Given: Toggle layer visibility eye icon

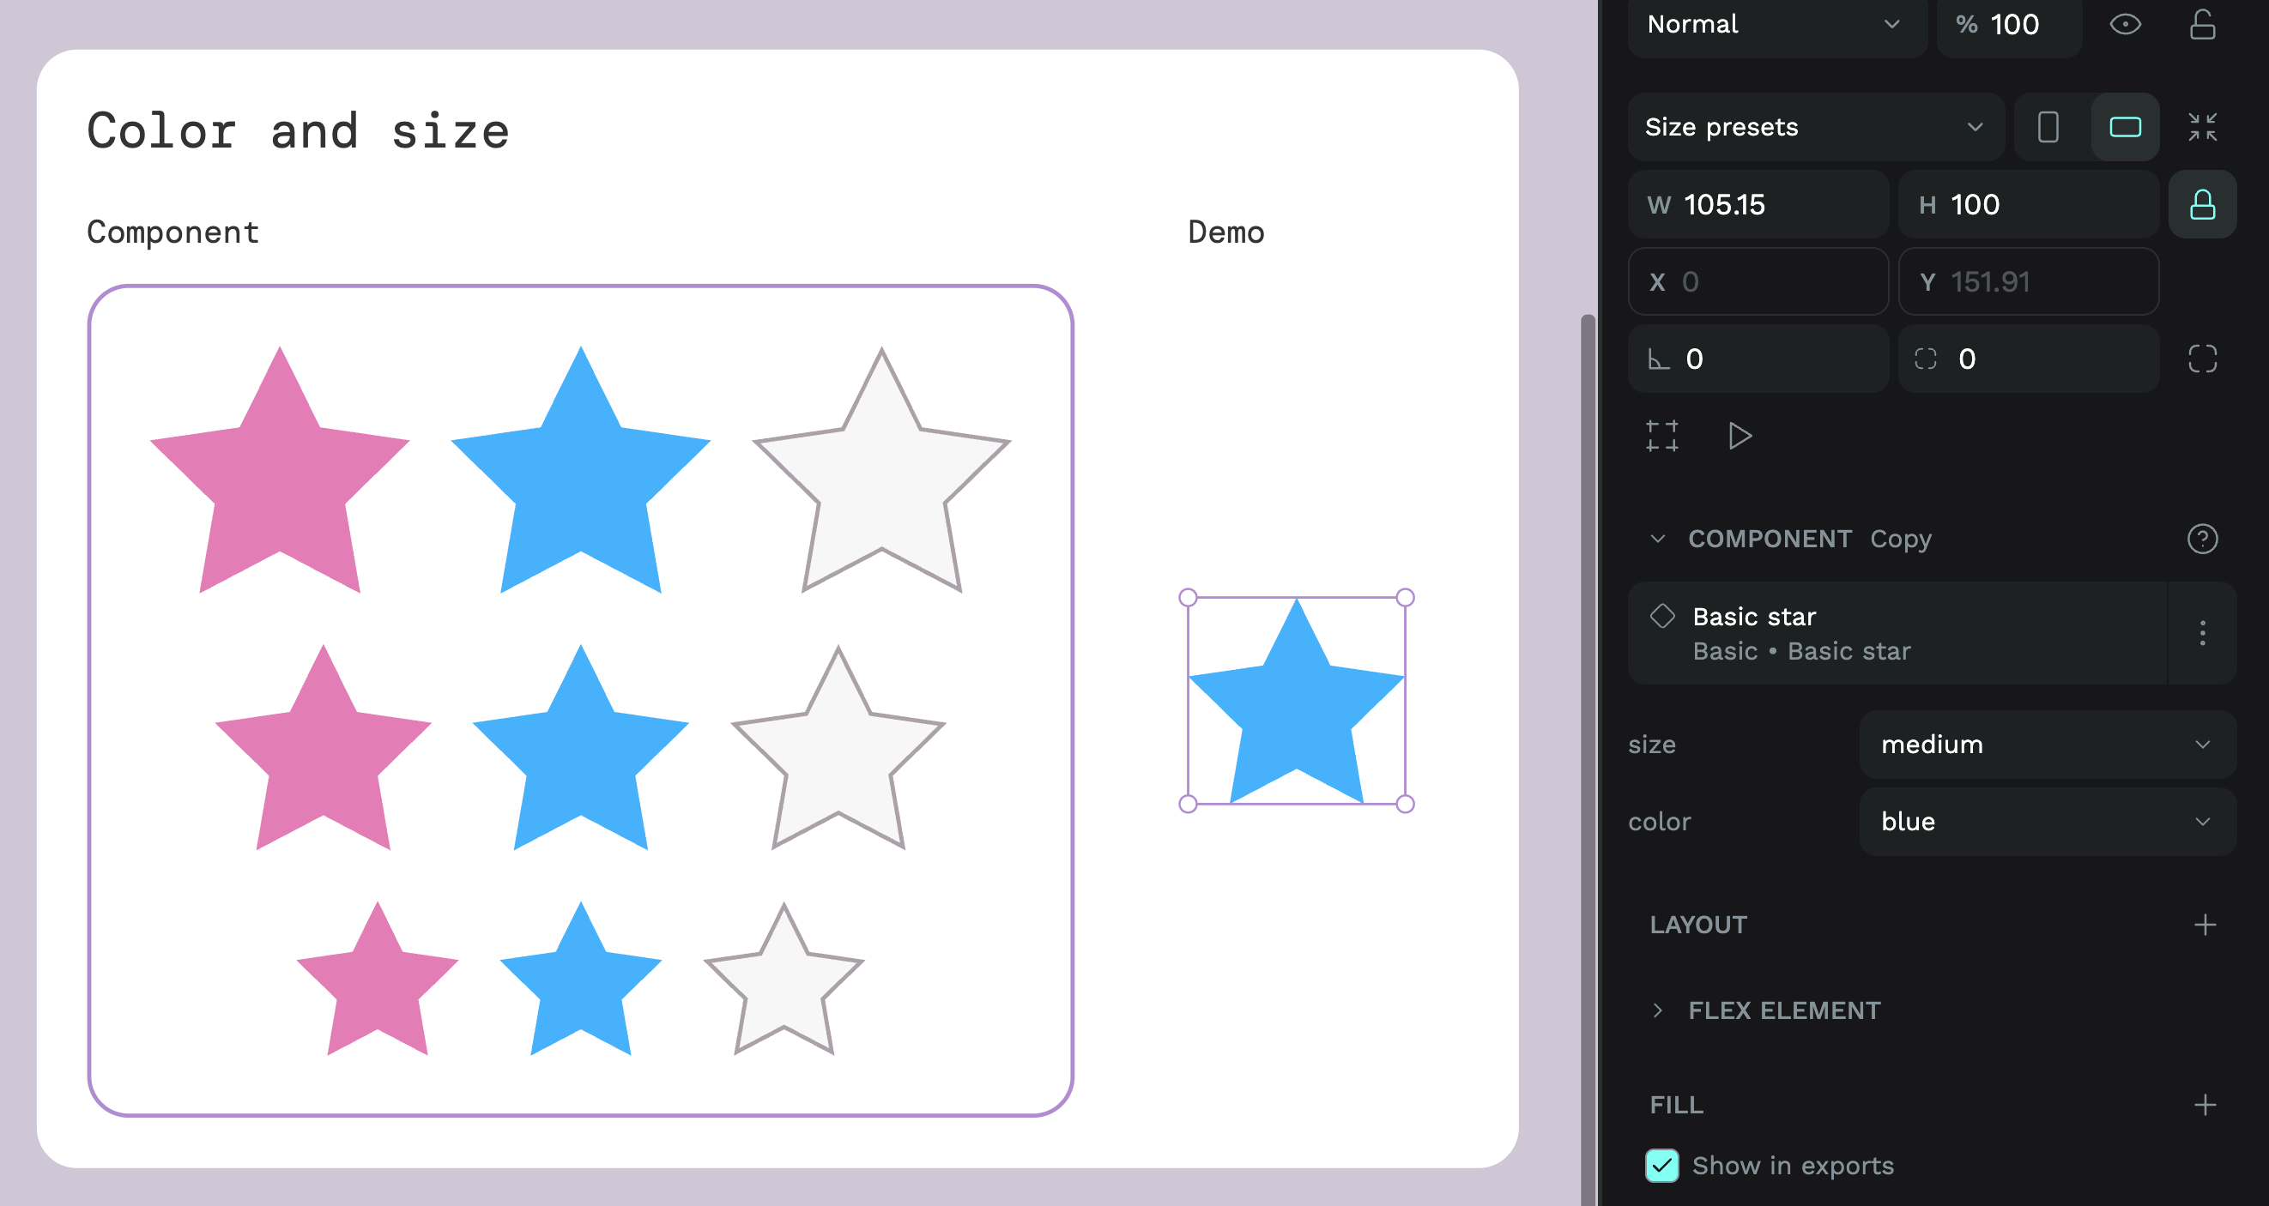Looking at the screenshot, I should pos(2125,25).
